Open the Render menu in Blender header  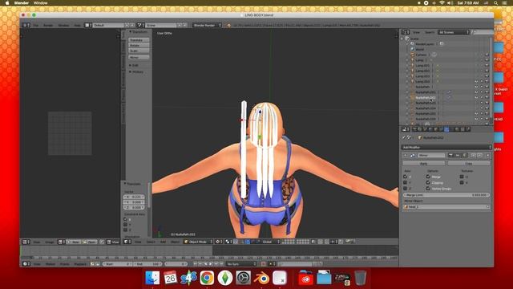point(48,25)
